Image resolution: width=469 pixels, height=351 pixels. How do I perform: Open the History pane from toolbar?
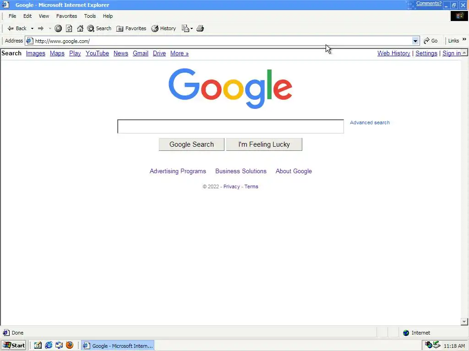[x=164, y=28]
